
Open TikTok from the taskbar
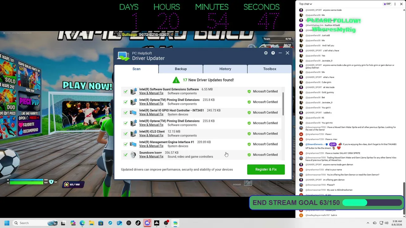point(138,223)
